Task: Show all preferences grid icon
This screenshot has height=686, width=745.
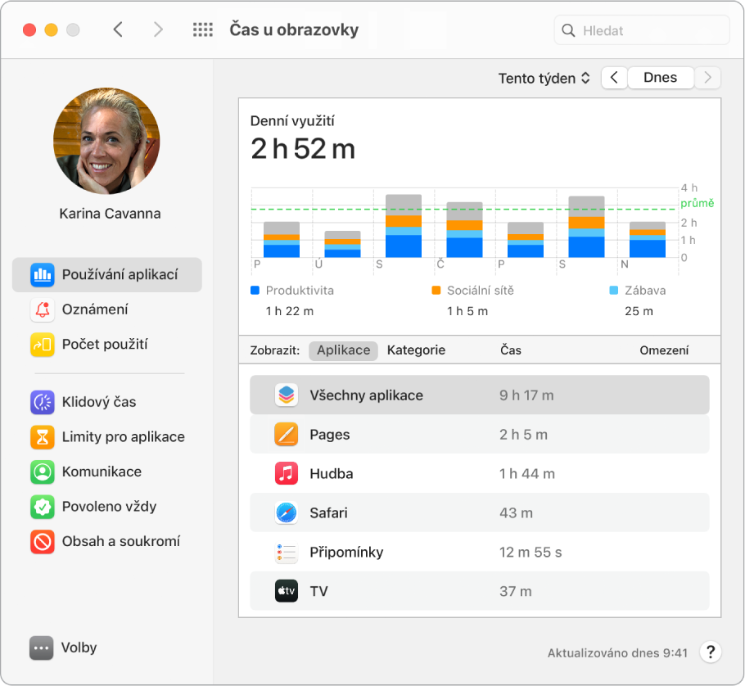Action: point(202,30)
